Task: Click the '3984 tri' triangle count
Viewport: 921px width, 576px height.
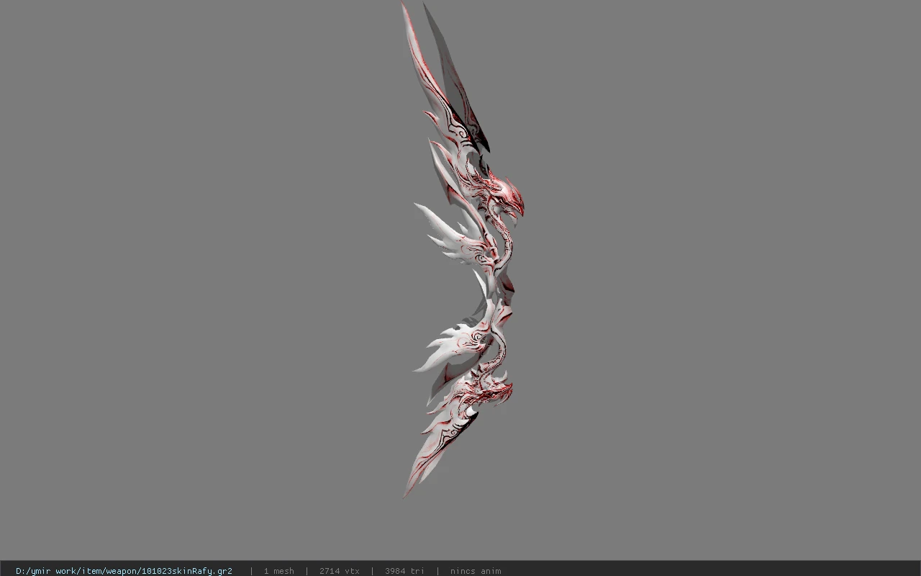Action: 404,571
